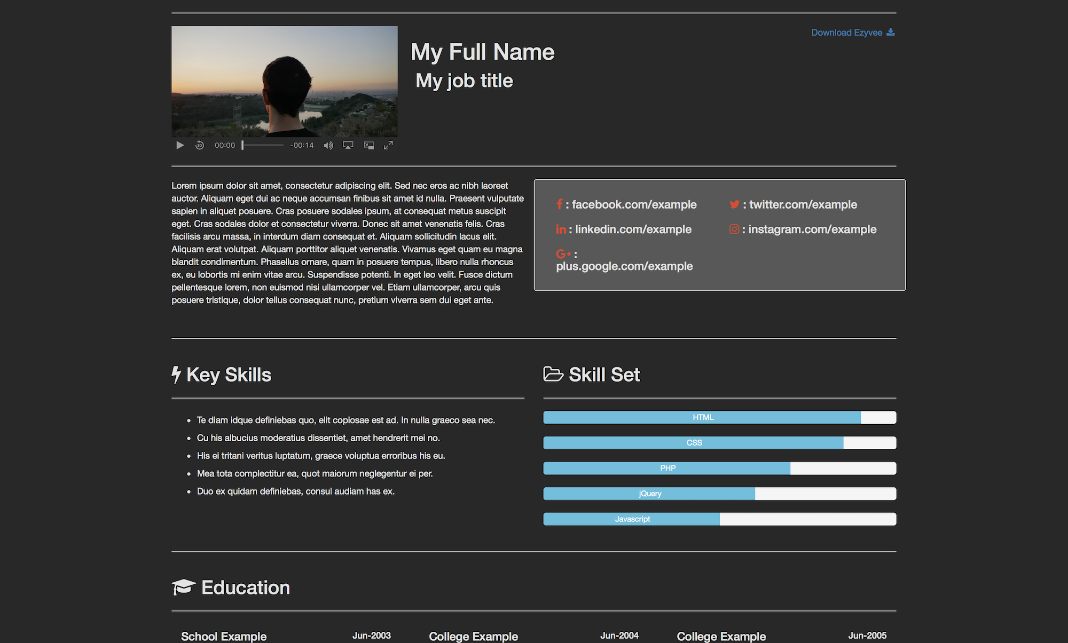Image resolution: width=1068 pixels, height=643 pixels.
Task: Click the Twitter bird icon
Action: click(x=735, y=204)
